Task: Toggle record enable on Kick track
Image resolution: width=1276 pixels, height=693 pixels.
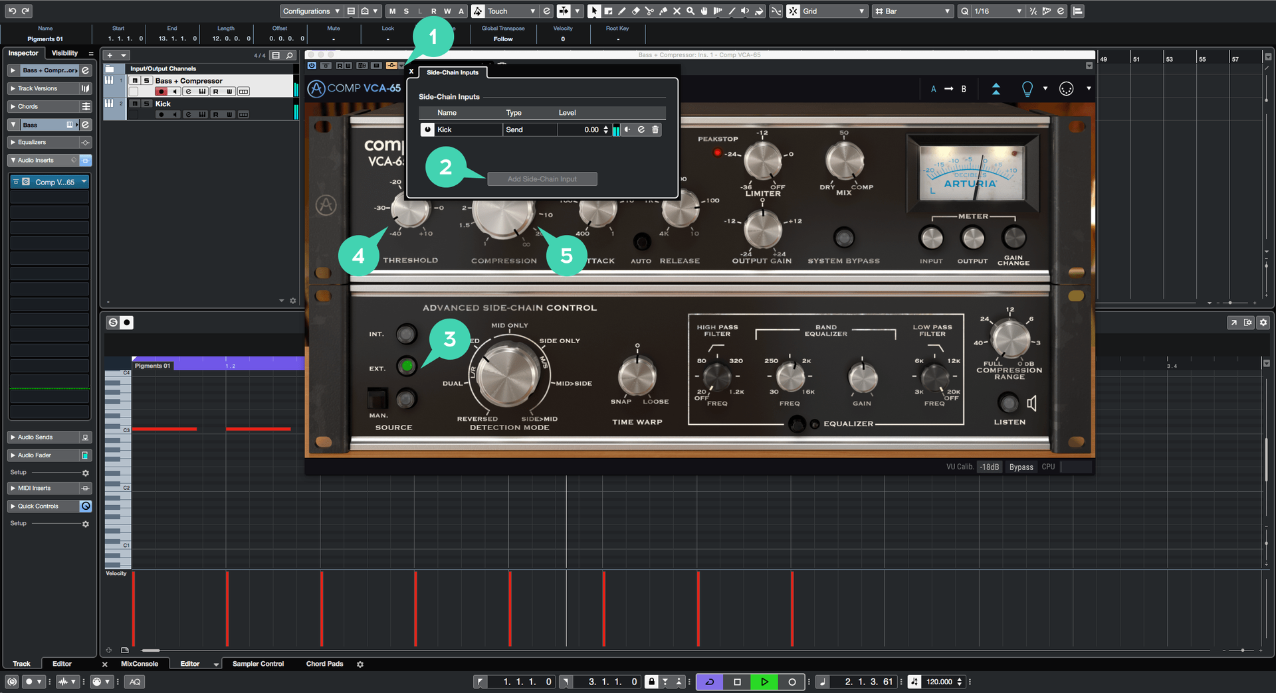Action: pyautogui.click(x=161, y=115)
